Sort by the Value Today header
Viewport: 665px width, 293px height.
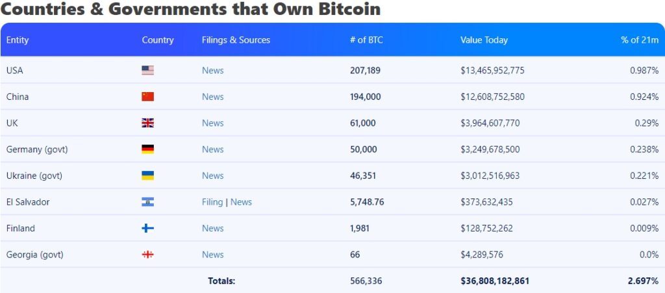point(484,40)
